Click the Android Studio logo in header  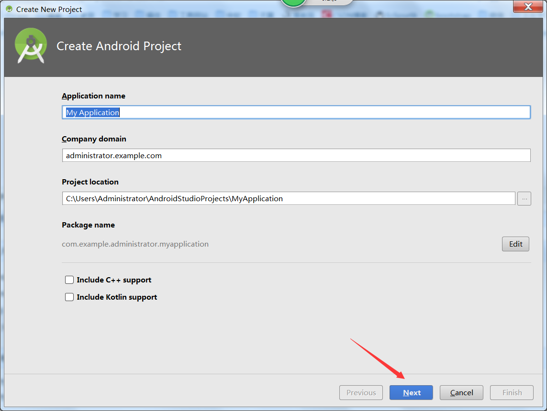pos(31,46)
